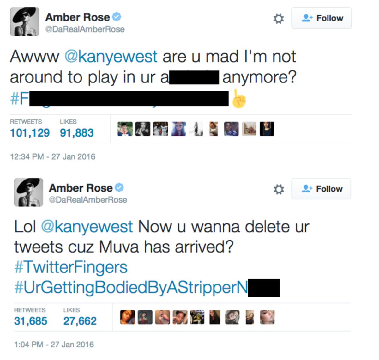Open the 1:04 PM - 27 Jan 2016 timestamp

(54, 344)
